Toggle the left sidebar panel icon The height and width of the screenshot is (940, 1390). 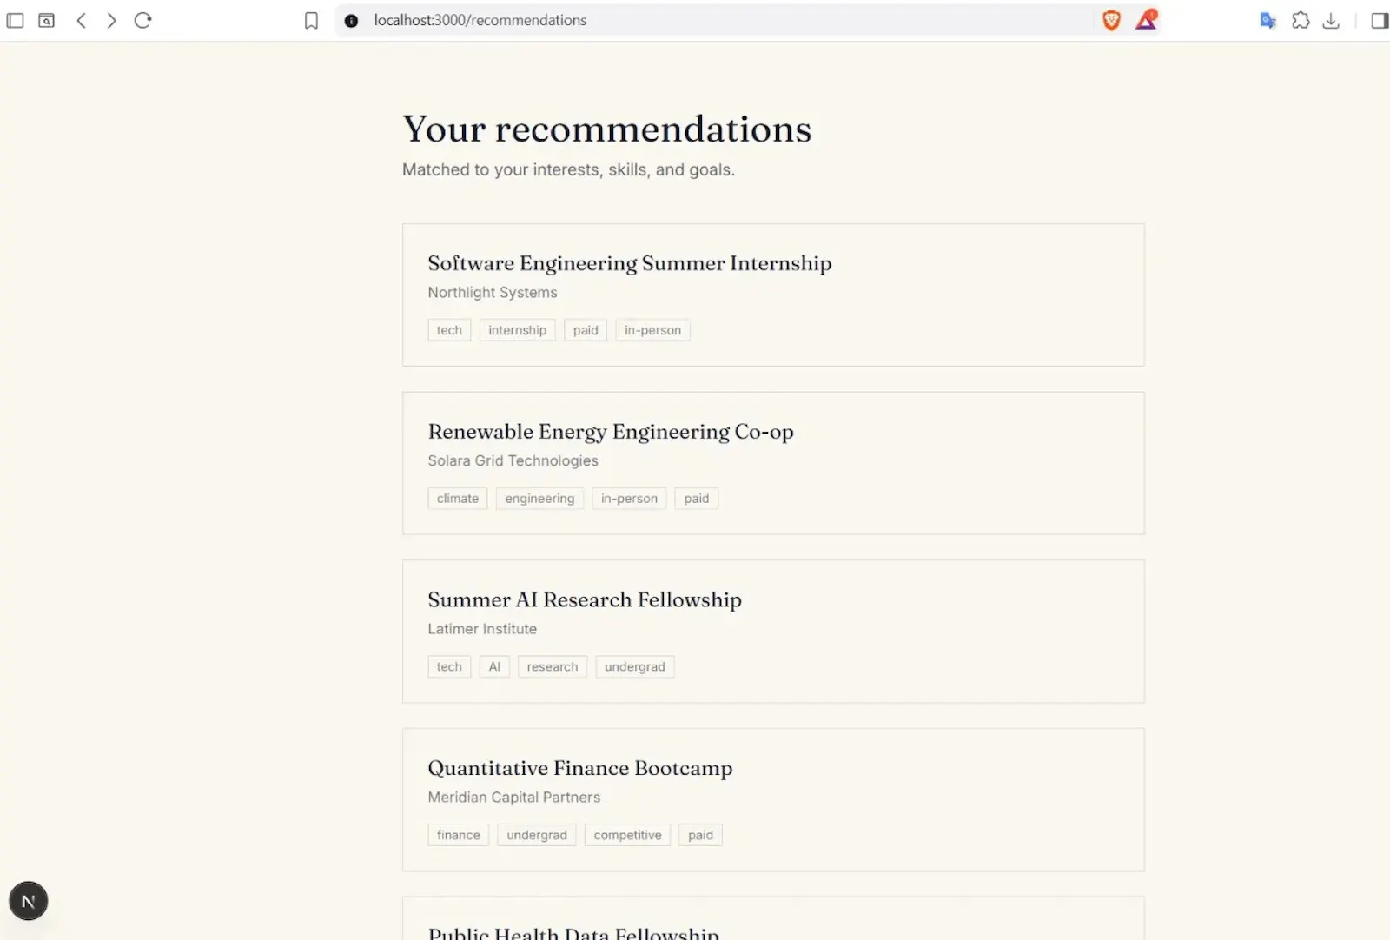tap(15, 20)
